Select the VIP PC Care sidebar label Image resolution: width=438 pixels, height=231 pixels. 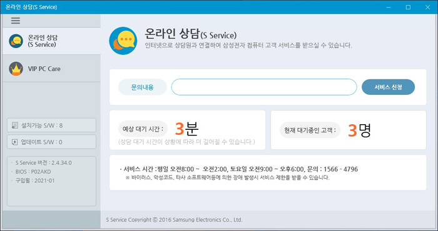coord(44,69)
